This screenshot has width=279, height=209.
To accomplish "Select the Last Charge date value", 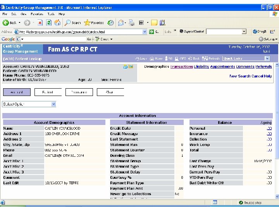I will (x=263, y=161).
